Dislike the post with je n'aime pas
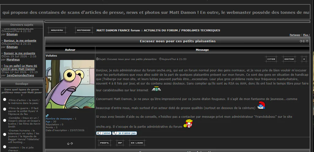The width and height of the screenshot is (314, 152). (x=124, y=133)
